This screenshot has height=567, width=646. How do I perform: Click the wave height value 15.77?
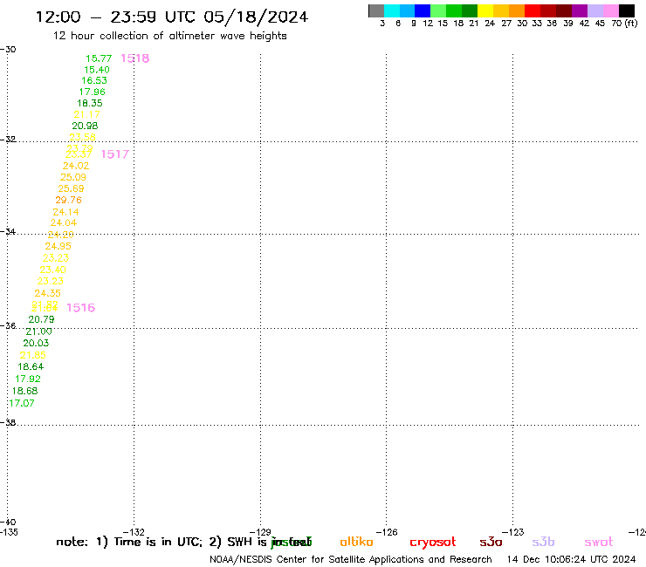[x=99, y=58]
